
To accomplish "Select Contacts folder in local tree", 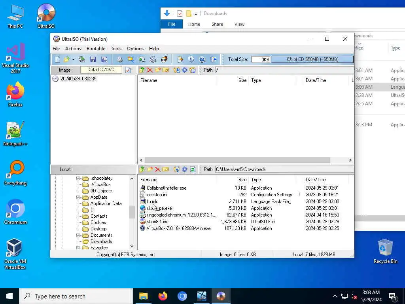I will point(98,216).
